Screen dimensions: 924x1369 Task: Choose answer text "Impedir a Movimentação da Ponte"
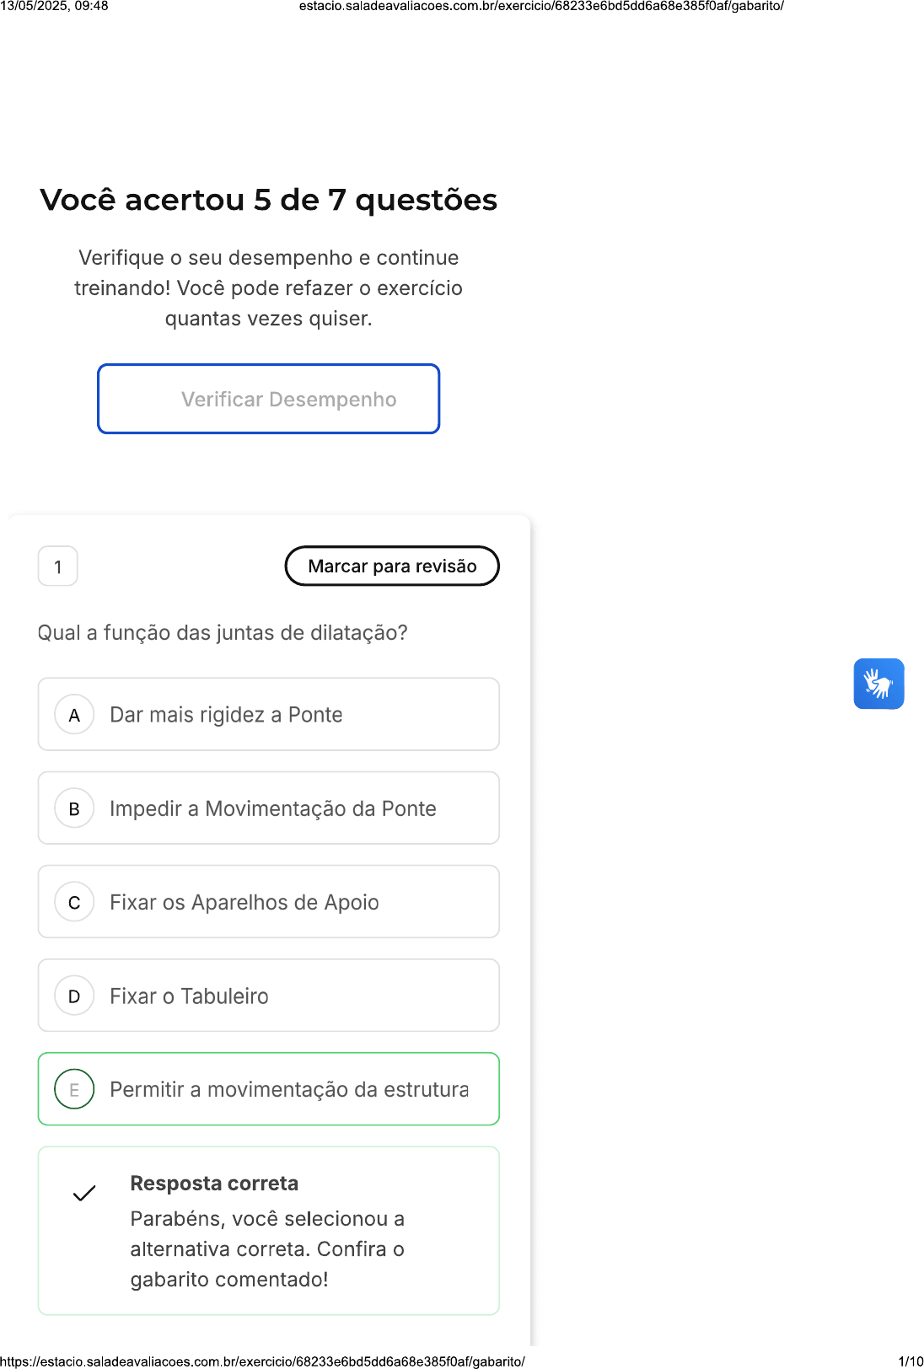click(273, 808)
